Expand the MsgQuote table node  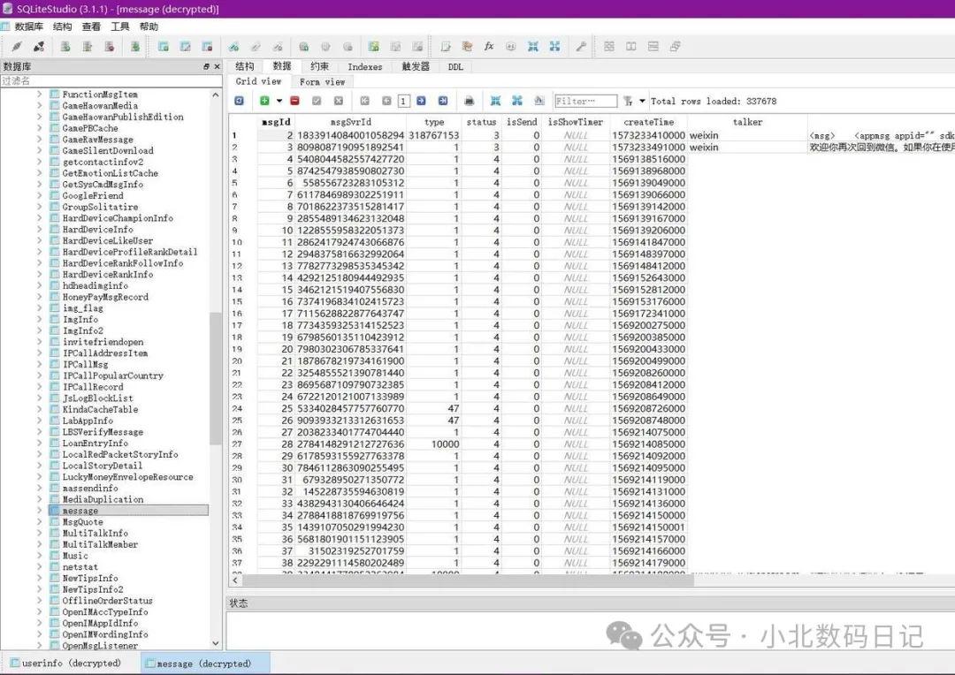pyautogui.click(x=40, y=521)
